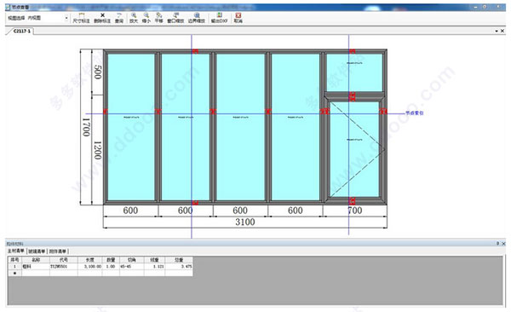511x312 pixels.
Task: Click the 输出DXF export icon
Action: click(x=220, y=18)
